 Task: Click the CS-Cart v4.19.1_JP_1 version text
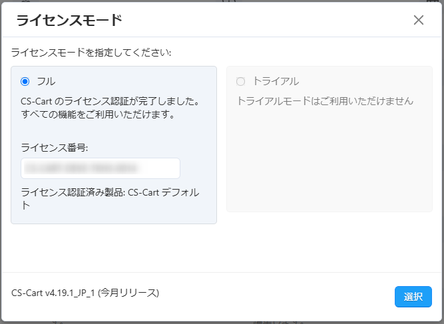(x=53, y=293)
